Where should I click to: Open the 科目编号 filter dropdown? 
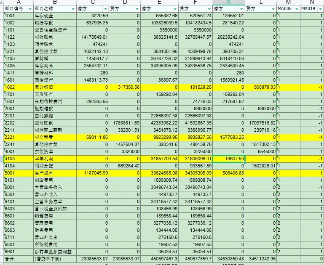coord(30,9)
